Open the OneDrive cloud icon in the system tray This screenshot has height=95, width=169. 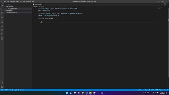[x=145, y=93]
